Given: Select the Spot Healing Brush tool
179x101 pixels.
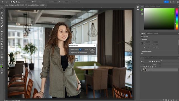Looking at the screenshot, I should 2,26.
